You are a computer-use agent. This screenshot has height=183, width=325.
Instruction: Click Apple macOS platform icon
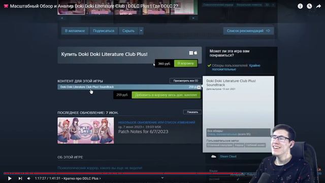click(x=196, y=53)
